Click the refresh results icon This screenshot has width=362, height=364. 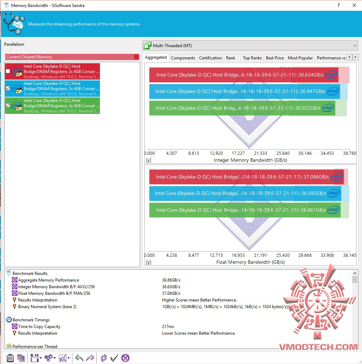[104, 358]
